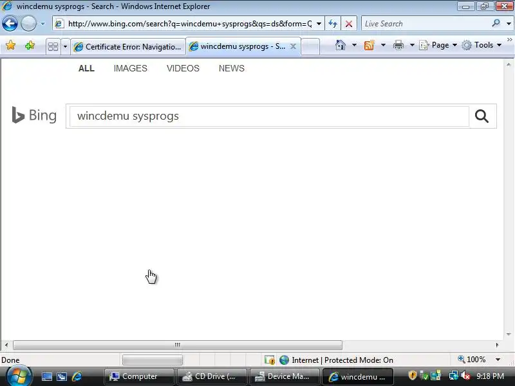
Task: Click inside the Live Search box
Action: (x=426, y=24)
